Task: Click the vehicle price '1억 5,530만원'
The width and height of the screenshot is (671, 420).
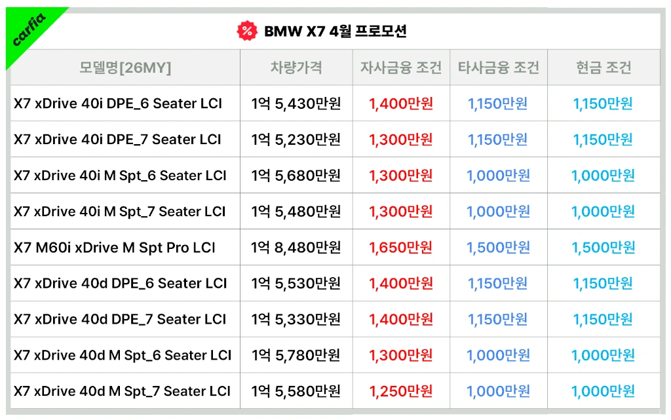Action: coord(296,283)
